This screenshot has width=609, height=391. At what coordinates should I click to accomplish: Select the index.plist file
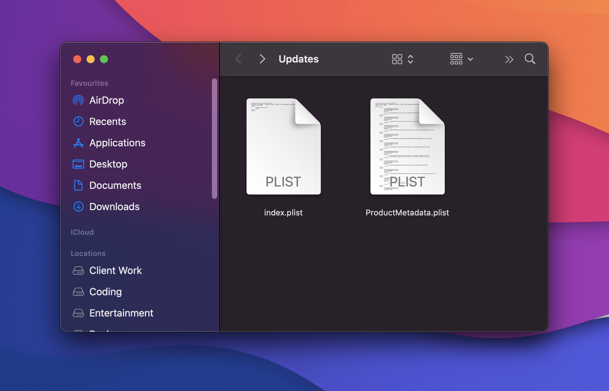click(284, 146)
